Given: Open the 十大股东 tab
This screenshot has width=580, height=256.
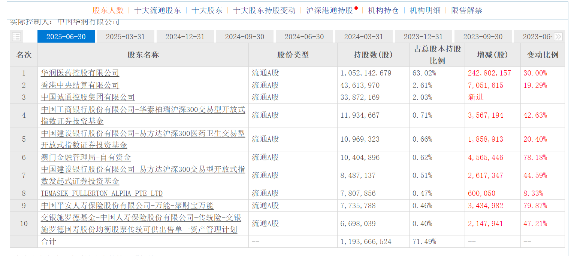Looking at the screenshot, I should click(207, 10).
